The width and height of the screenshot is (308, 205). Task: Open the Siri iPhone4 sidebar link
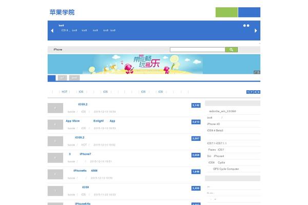216,156
